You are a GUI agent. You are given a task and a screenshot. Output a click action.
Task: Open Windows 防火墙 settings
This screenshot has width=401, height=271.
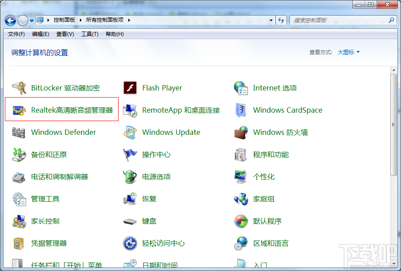coord(279,132)
